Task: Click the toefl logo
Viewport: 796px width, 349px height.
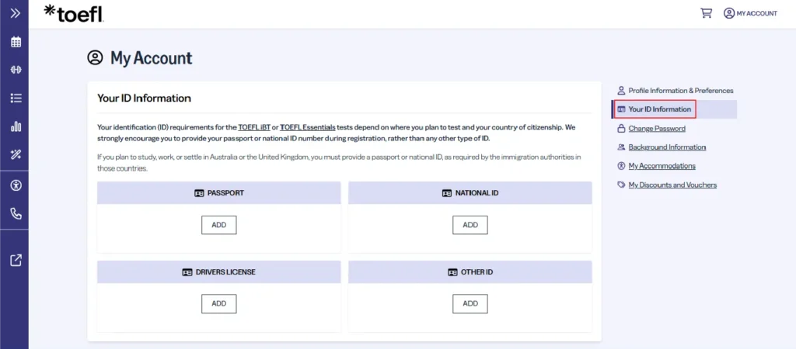Action: point(74,13)
